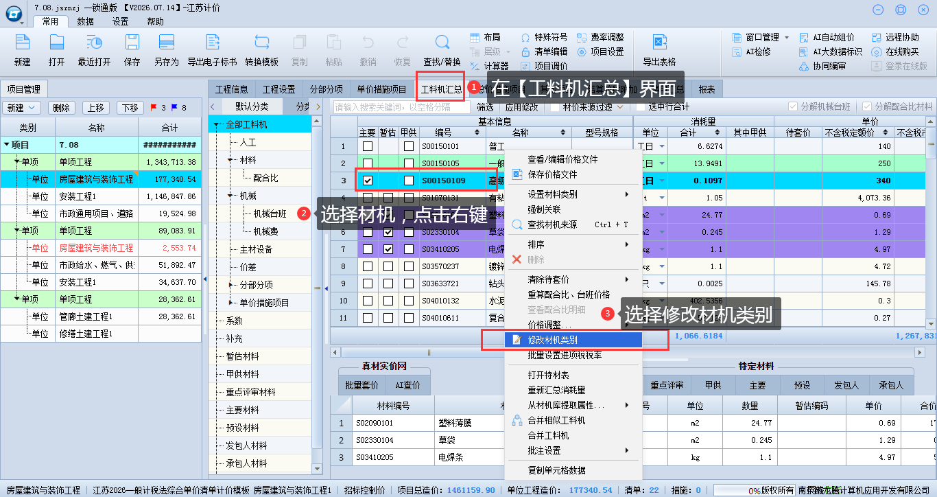Collapse the 材料 tree node

231,160
